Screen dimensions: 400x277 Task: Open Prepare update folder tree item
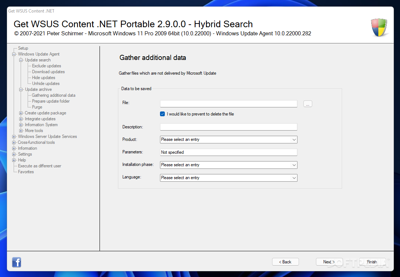point(51,101)
